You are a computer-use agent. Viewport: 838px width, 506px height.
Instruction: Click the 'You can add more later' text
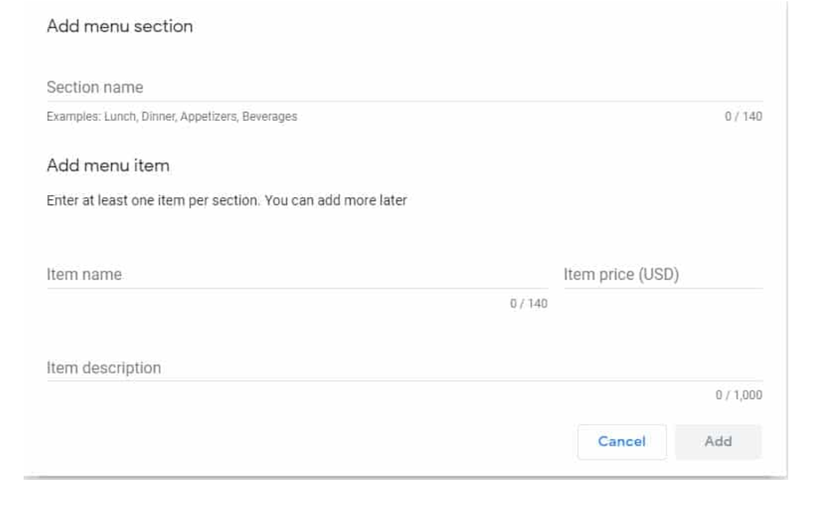coord(336,201)
